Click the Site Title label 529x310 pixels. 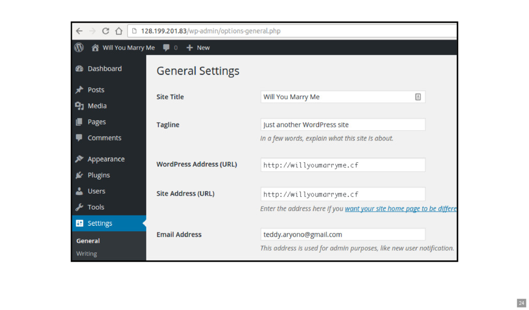pyautogui.click(x=170, y=97)
